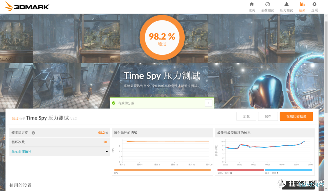Click the red best loop legend bar
328x191 pixels.
click(241, 170)
